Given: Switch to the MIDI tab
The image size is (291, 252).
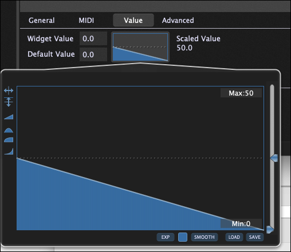Looking at the screenshot, I should point(86,20).
